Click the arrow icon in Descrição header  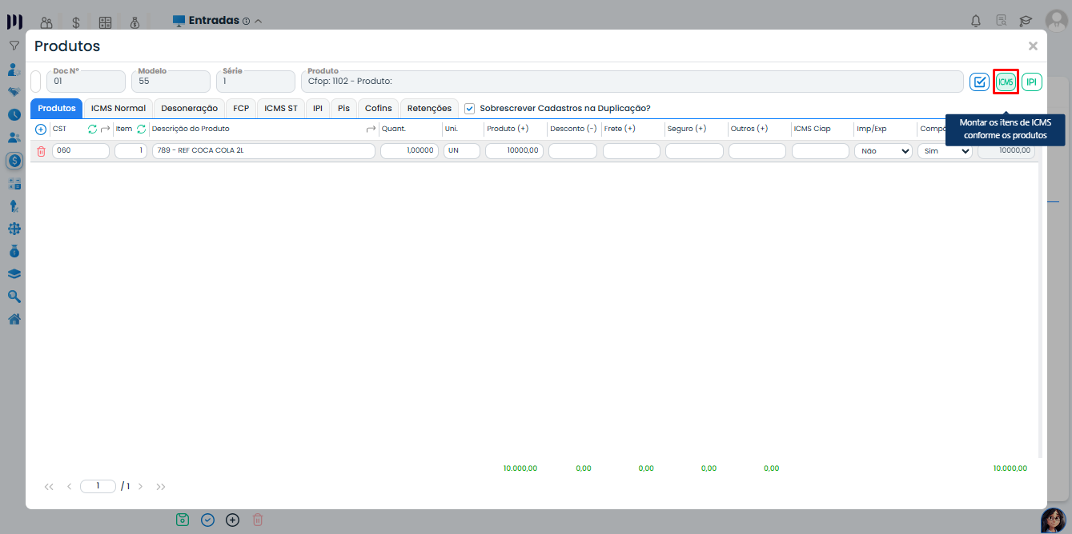pos(371,129)
